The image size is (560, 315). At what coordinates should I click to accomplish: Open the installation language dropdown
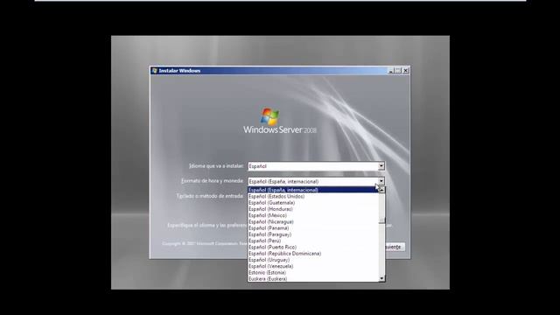(x=381, y=166)
